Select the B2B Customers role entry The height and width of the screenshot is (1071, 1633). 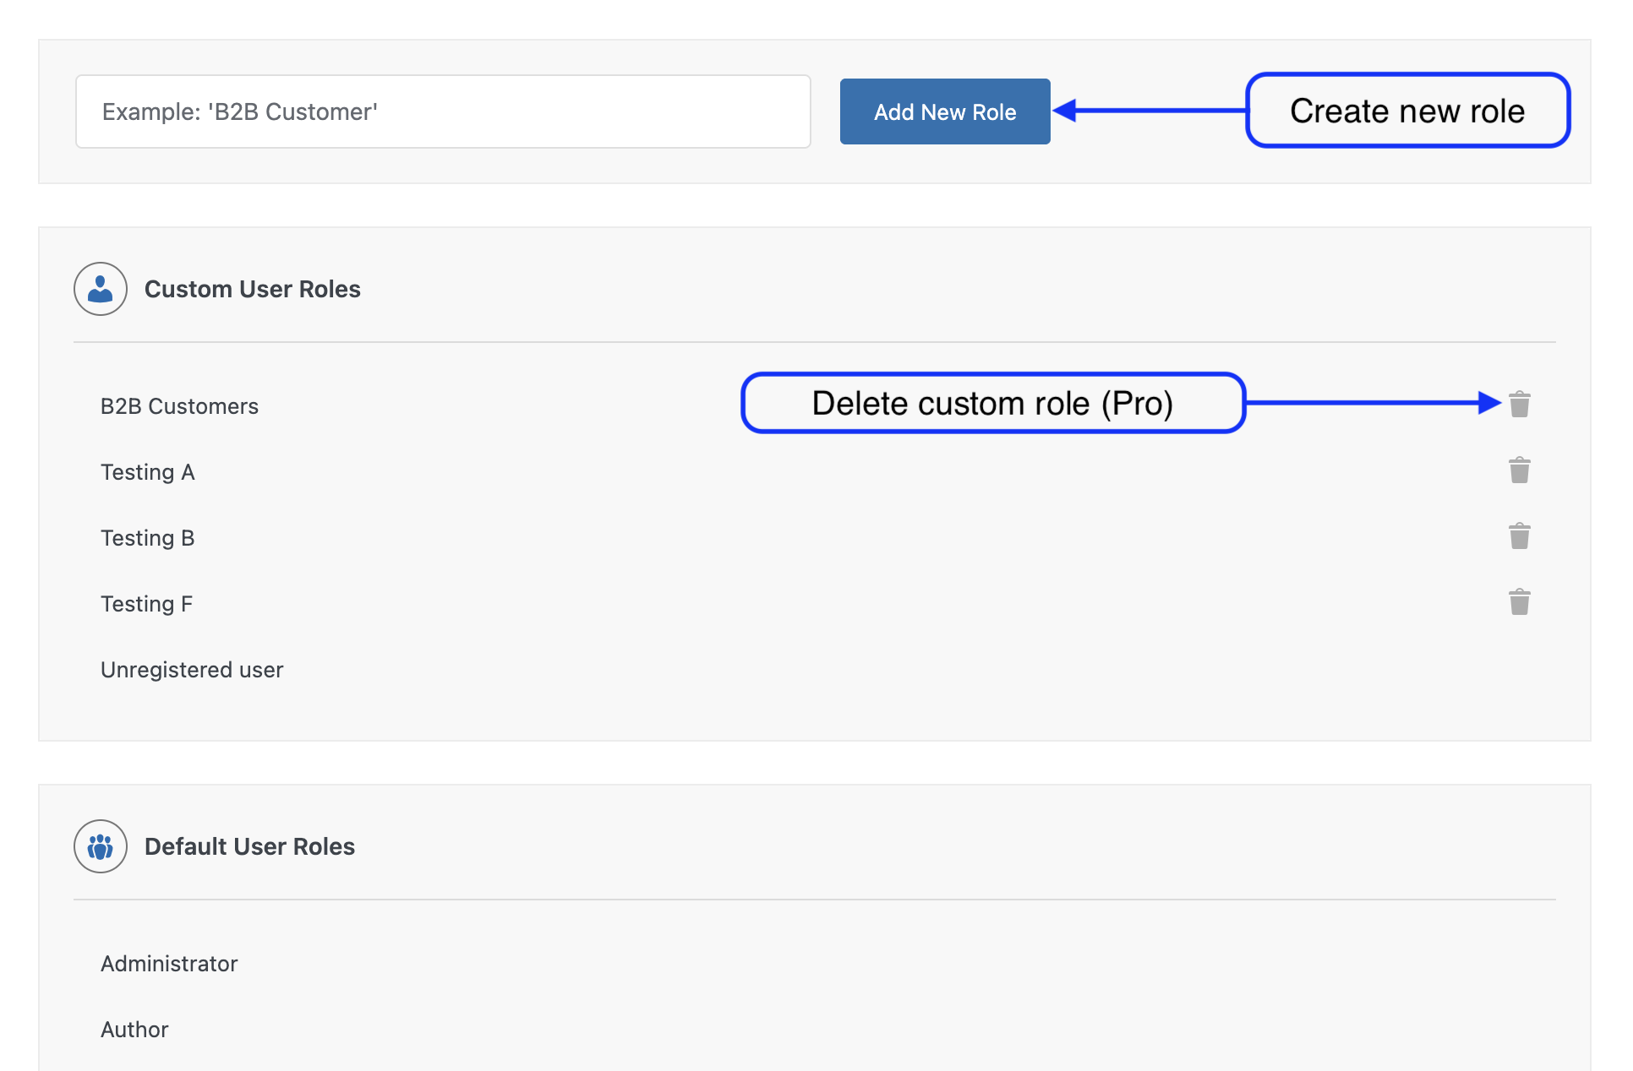(179, 406)
